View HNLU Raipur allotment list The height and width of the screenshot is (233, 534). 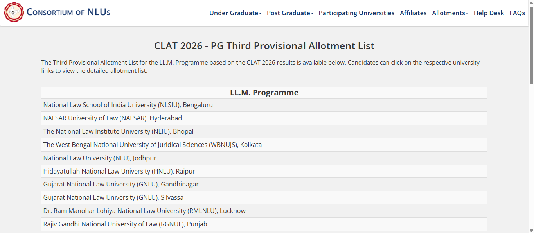119,171
